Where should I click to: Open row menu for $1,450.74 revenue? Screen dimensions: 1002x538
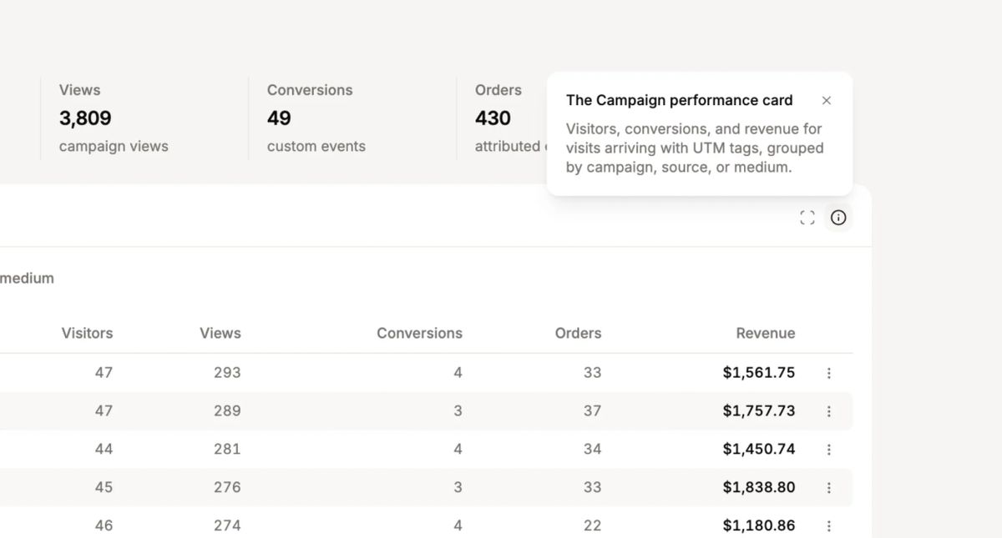click(x=829, y=450)
